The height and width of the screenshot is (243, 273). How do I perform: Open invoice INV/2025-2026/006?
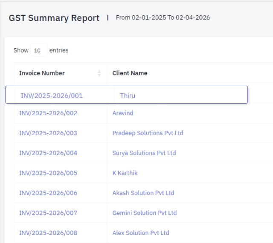48,193
